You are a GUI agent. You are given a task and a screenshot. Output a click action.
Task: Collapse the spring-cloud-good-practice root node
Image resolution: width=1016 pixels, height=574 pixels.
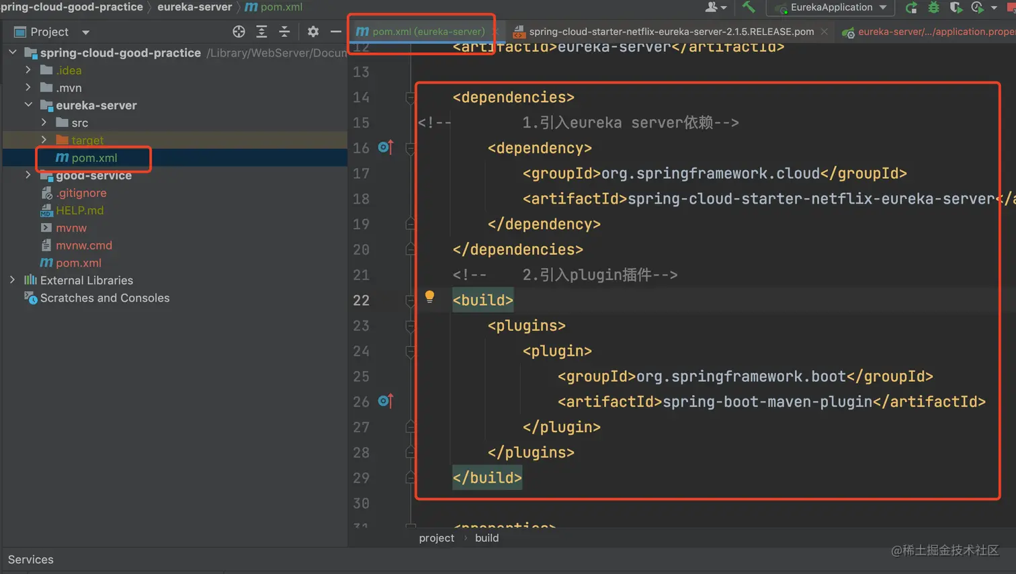[x=13, y=52]
